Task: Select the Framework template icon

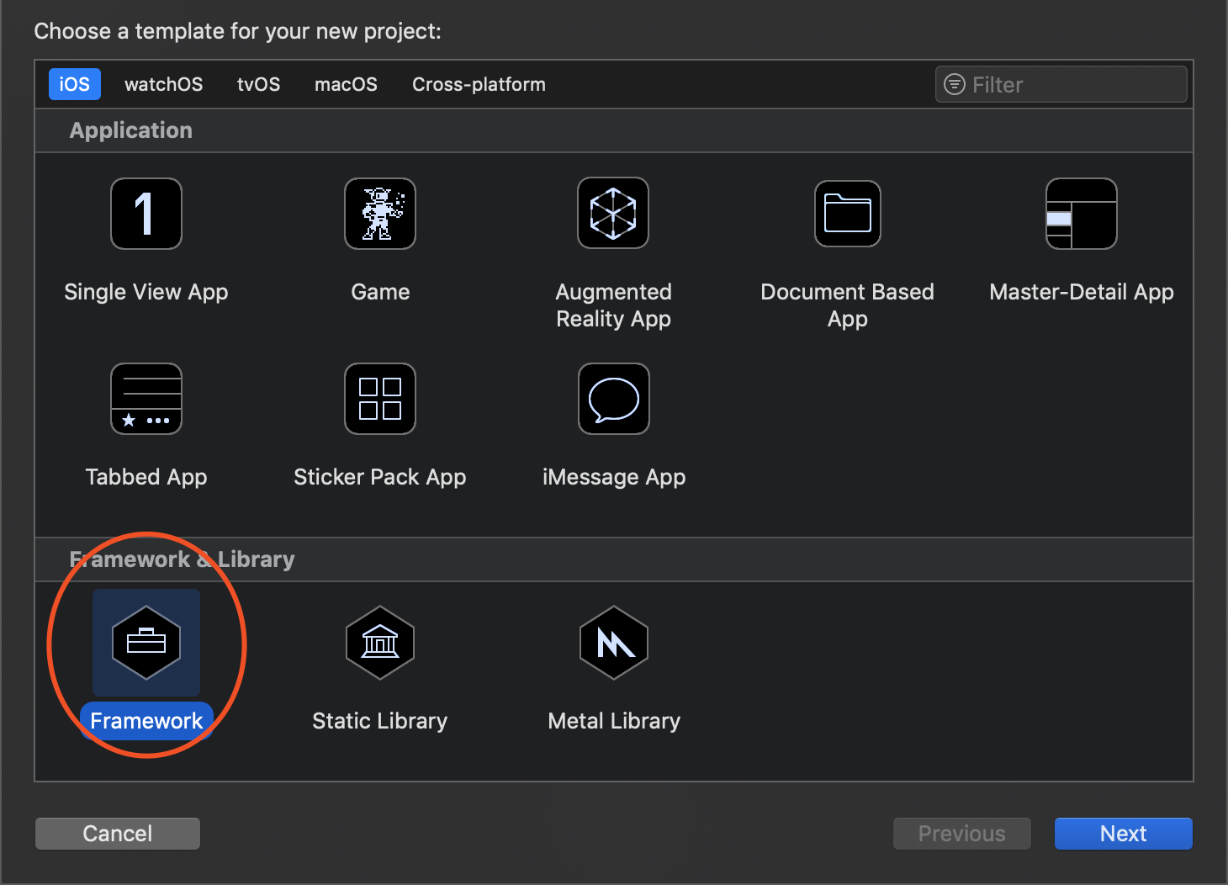Action: point(146,644)
